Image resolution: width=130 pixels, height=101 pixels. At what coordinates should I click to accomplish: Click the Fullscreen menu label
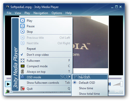(33, 61)
